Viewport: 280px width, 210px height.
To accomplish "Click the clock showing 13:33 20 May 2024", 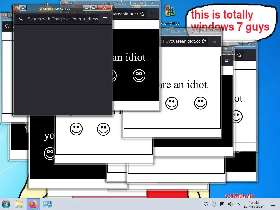I will (254, 204).
